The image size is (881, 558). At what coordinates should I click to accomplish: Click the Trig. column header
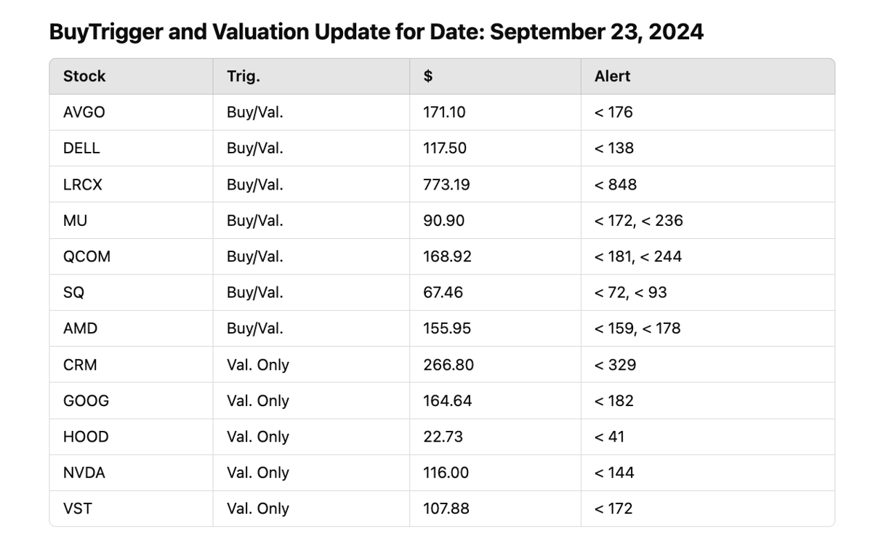coord(243,76)
